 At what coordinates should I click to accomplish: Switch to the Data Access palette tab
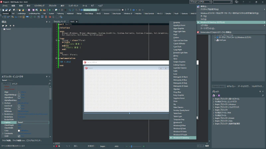(116, 14)
